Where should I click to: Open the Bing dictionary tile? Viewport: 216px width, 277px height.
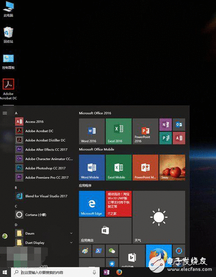click(x=132, y=256)
